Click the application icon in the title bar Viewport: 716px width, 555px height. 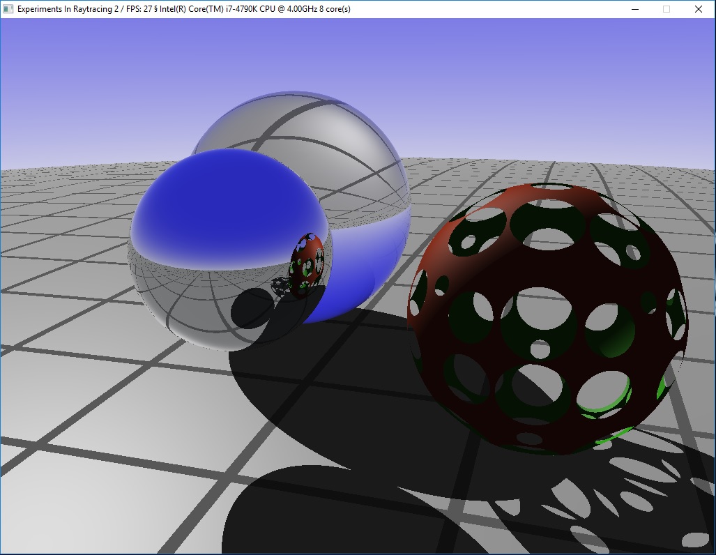(8, 9)
